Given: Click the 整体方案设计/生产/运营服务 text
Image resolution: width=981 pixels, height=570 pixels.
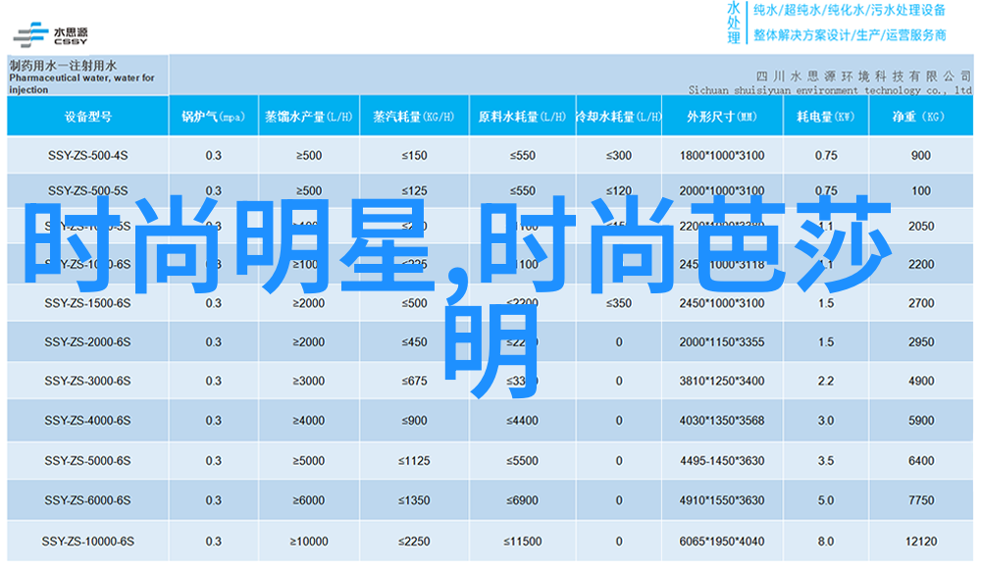Looking at the screenshot, I should 849,35.
